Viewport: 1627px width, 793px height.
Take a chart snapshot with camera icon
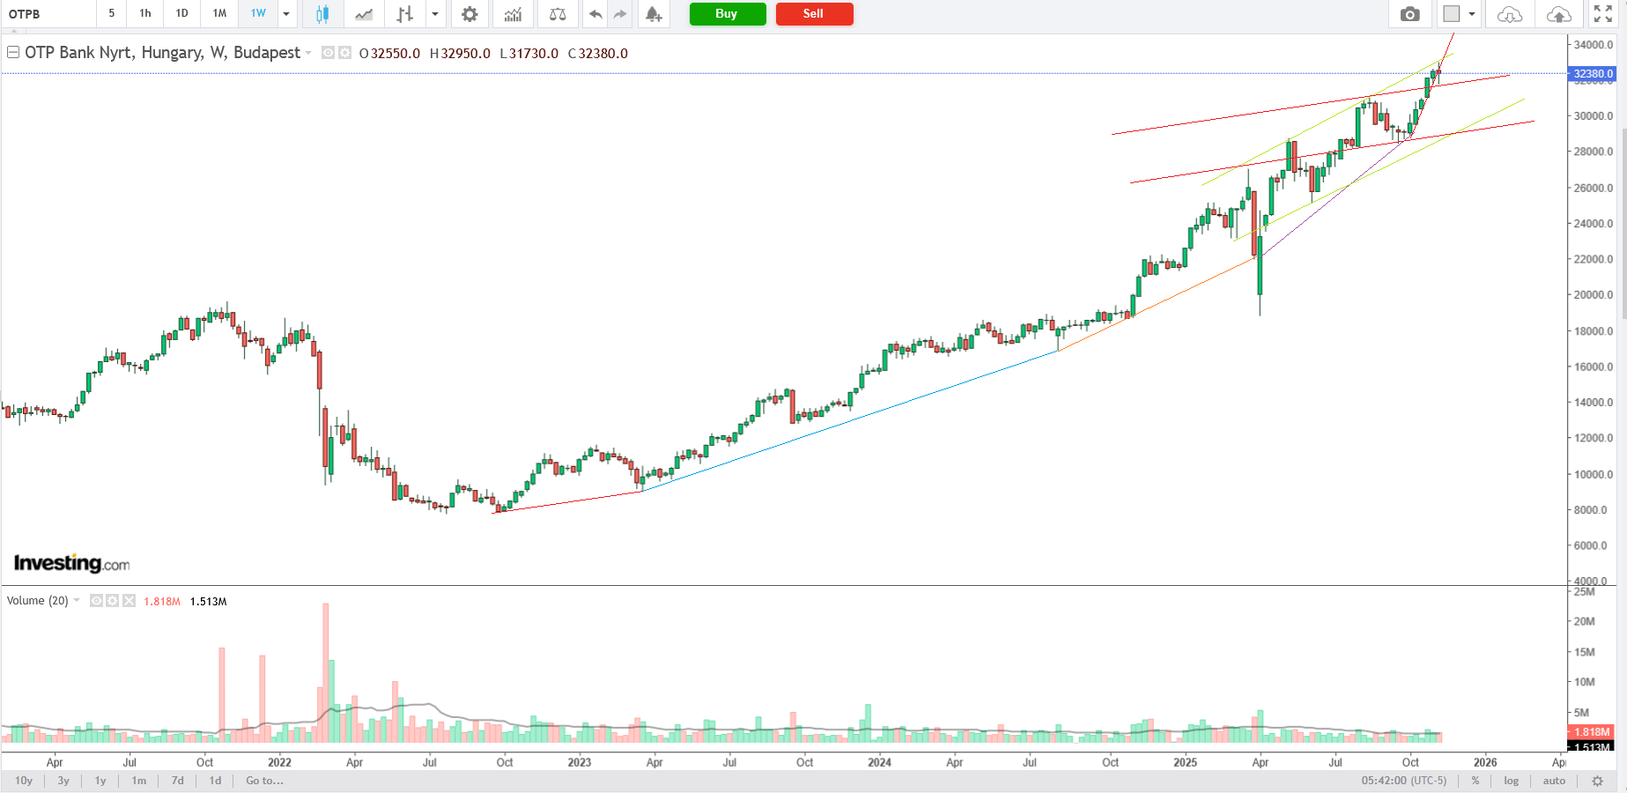tap(1409, 14)
